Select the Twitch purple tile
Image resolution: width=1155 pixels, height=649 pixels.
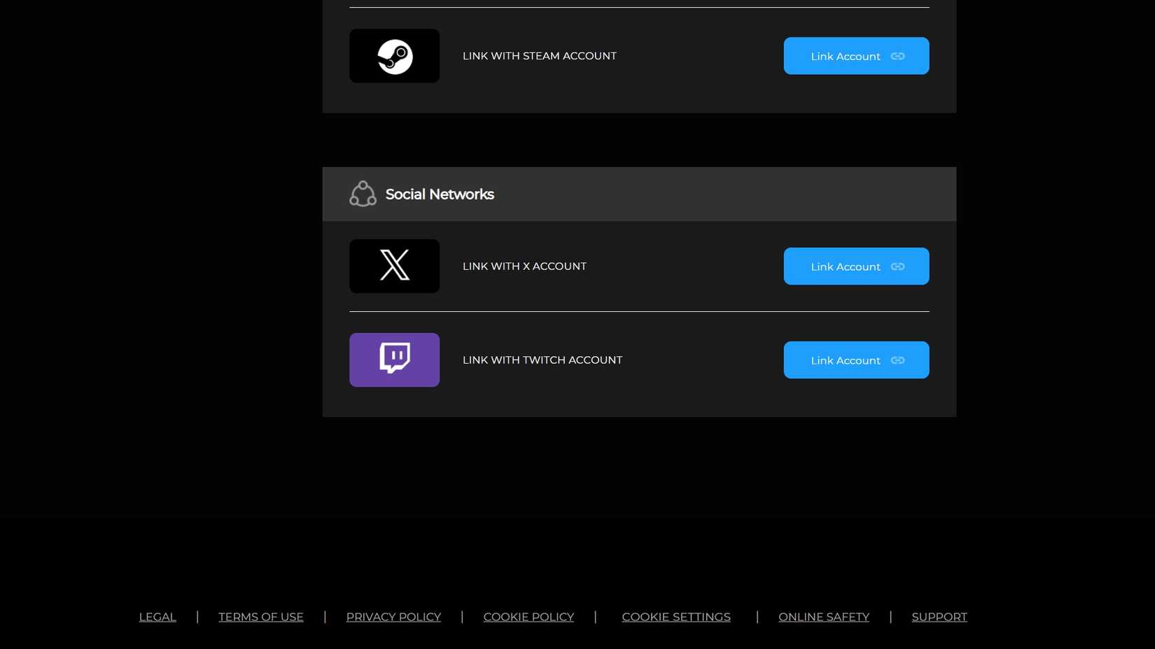click(x=394, y=360)
